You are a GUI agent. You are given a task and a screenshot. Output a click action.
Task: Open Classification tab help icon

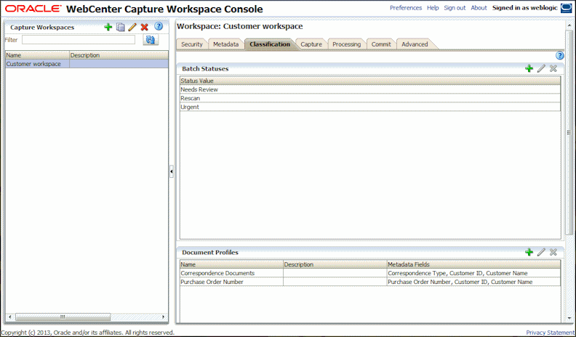tap(559, 56)
